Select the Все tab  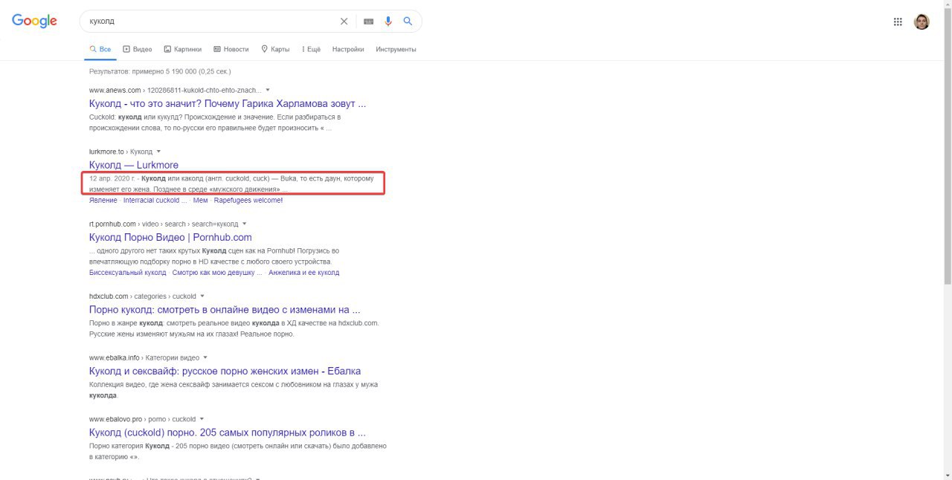point(100,49)
